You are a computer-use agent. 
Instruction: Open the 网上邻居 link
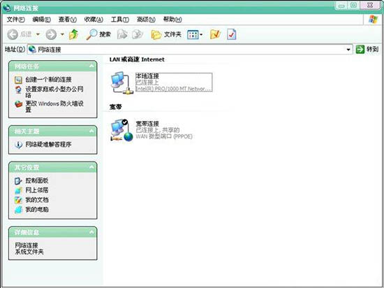pyautogui.click(x=37, y=190)
